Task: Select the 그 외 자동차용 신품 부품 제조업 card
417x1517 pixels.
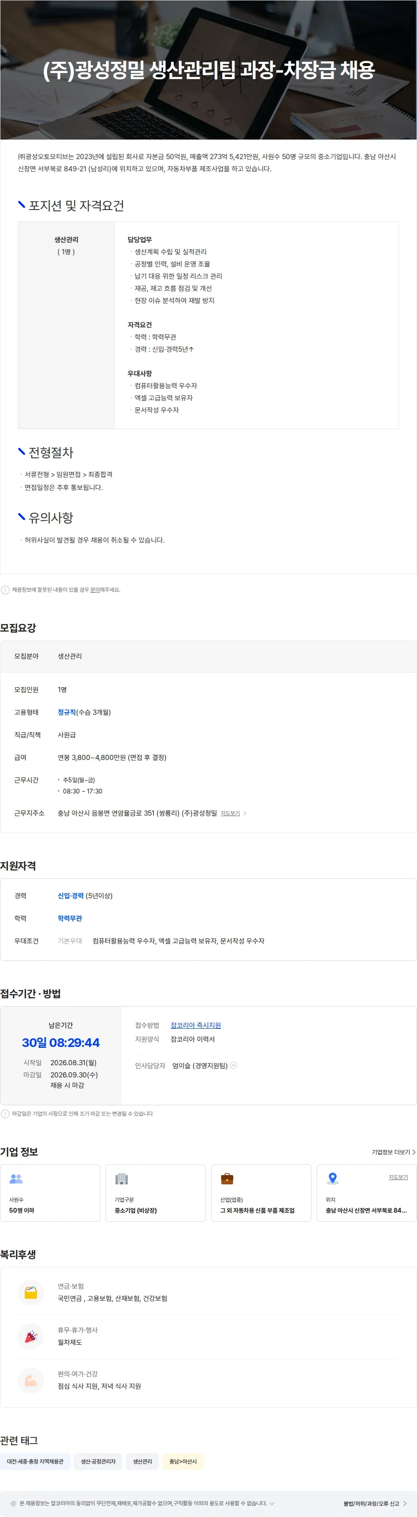Action: coord(261,1193)
